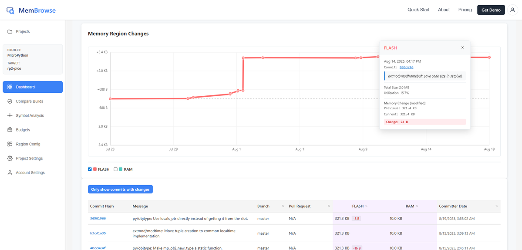Click the Memory Region Changes heading
Screen dimensions: 522x250
[118, 34]
